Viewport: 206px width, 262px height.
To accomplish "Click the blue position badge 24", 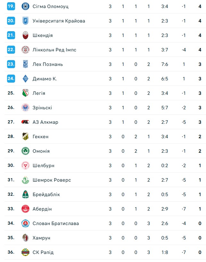I will pos(11,79).
